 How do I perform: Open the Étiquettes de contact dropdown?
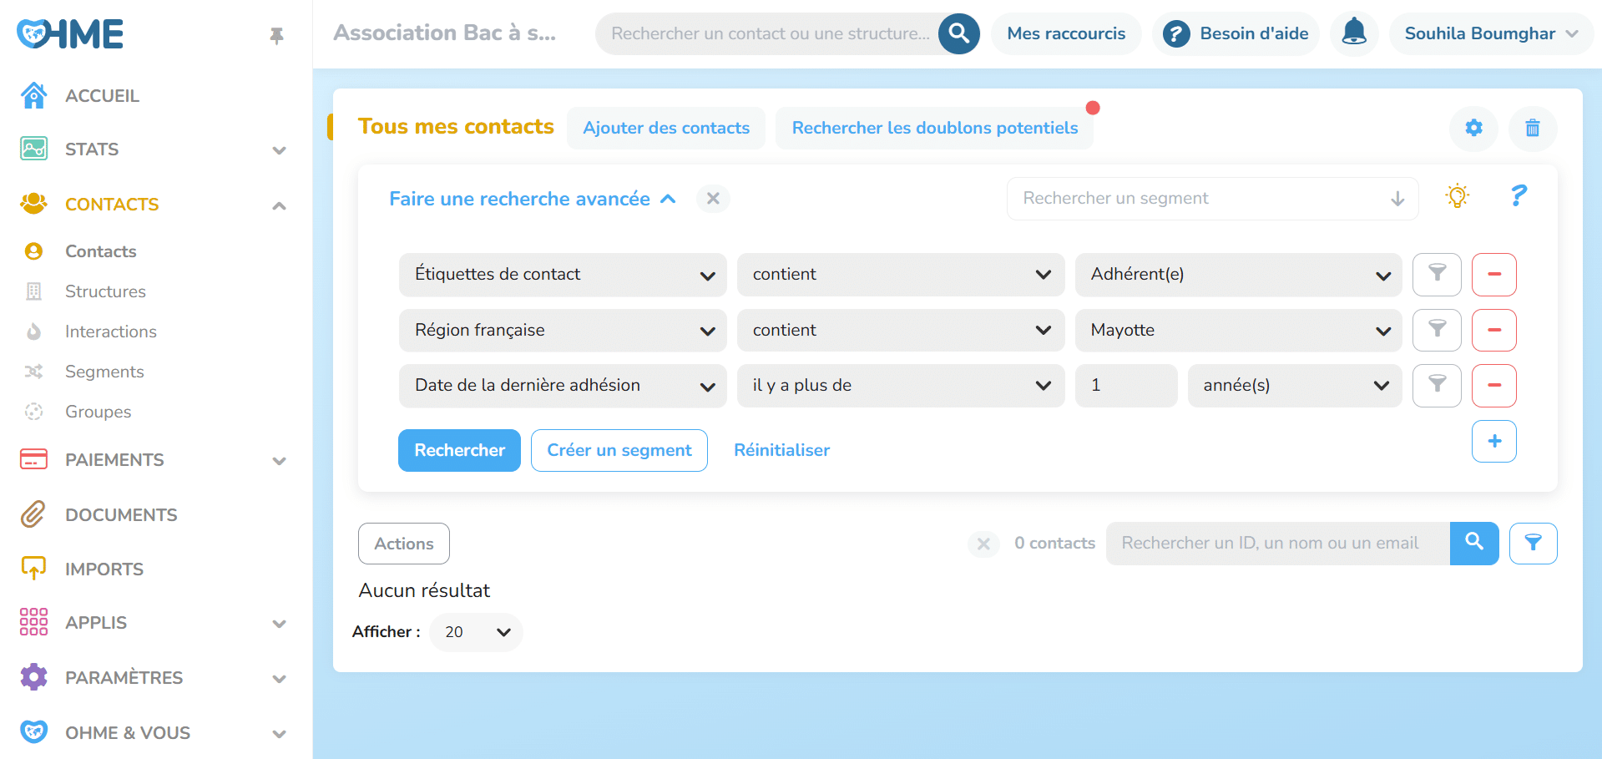tap(561, 274)
